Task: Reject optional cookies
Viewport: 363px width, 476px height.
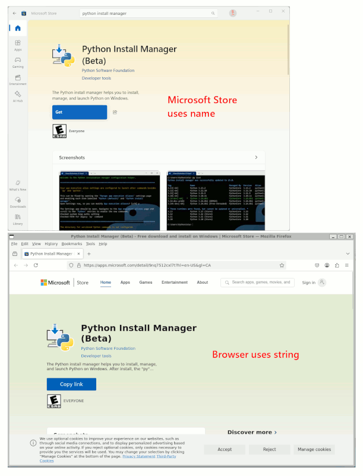Action: [x=269, y=449]
